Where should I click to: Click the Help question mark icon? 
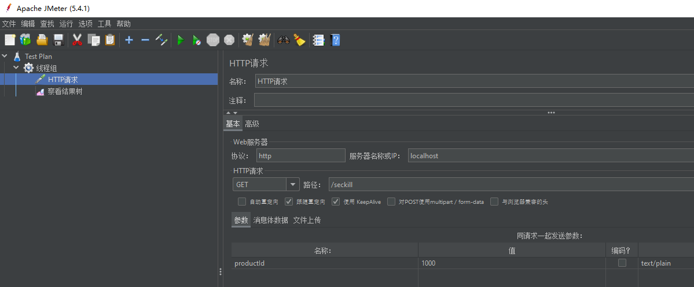(x=335, y=40)
